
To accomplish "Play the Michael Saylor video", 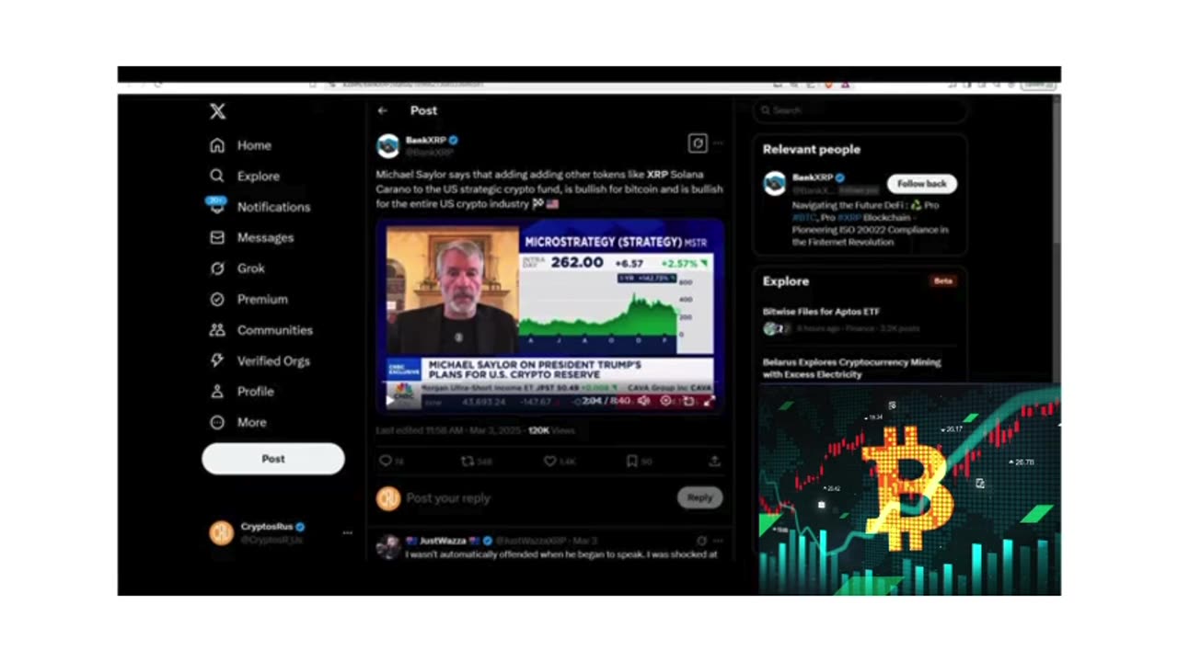I will pyautogui.click(x=391, y=400).
